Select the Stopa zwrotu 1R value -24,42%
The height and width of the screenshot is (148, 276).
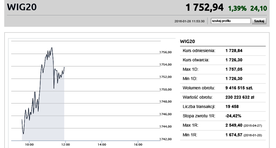tap(233, 115)
